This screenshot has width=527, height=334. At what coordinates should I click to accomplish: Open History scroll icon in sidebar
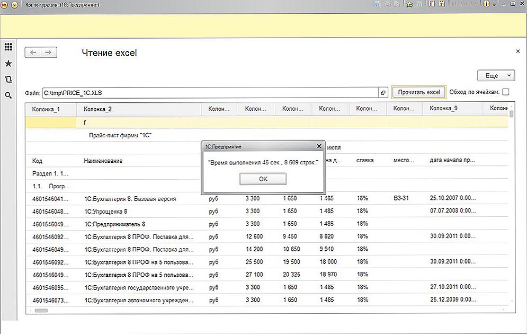click(x=8, y=79)
